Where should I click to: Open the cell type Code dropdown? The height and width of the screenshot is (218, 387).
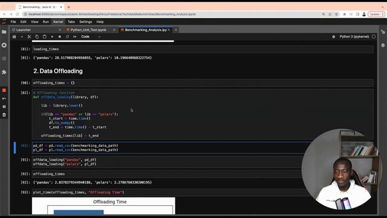(91, 36)
